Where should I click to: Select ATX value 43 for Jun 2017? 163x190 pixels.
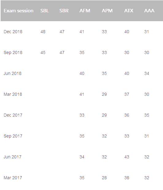coord(127,157)
